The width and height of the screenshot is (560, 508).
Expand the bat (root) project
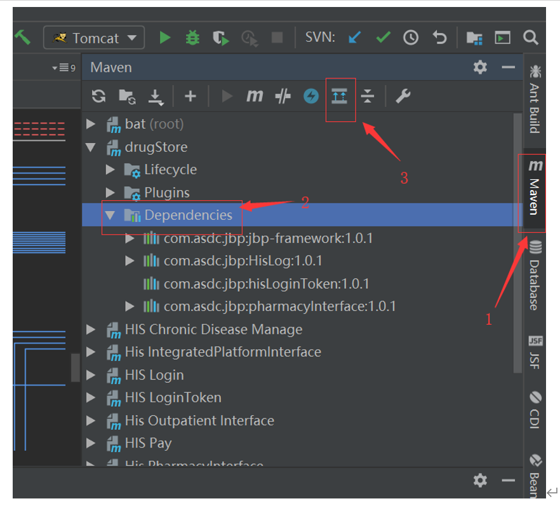[91, 124]
